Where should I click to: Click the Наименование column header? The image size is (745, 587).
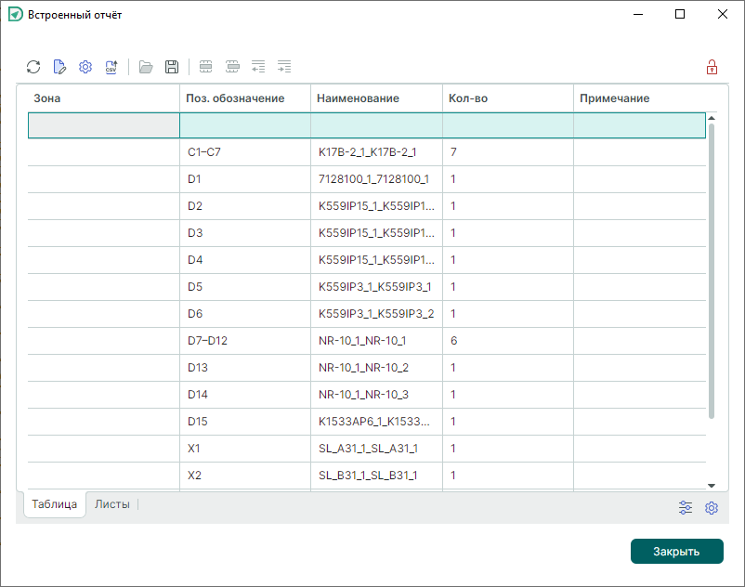(x=359, y=98)
